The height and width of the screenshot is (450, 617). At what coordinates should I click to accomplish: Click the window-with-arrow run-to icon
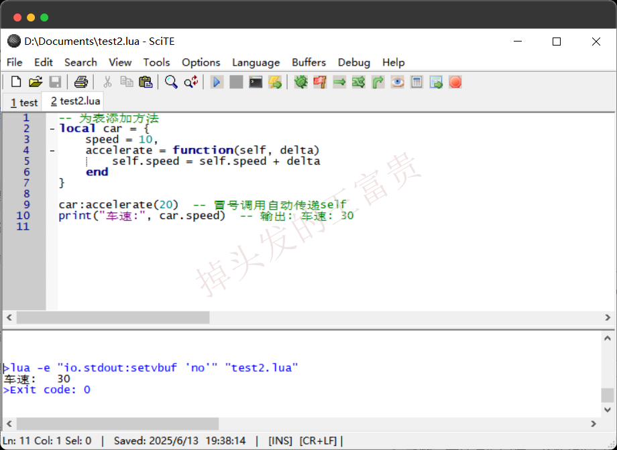tap(436, 82)
